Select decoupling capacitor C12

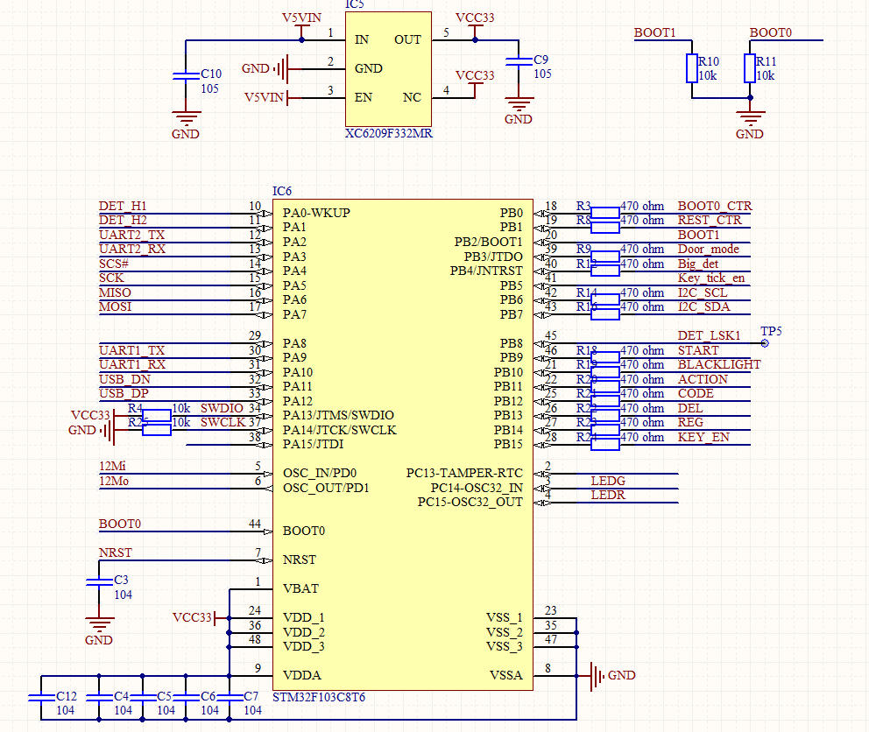click(x=41, y=698)
